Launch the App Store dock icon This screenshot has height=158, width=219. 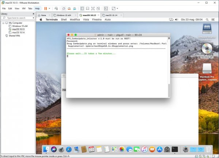159,149
